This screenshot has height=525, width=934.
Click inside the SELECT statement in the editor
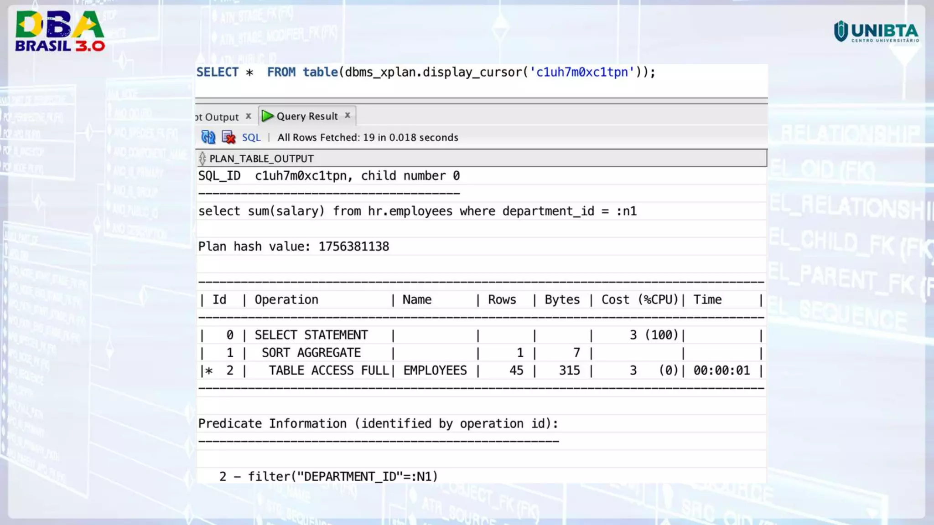coord(425,72)
